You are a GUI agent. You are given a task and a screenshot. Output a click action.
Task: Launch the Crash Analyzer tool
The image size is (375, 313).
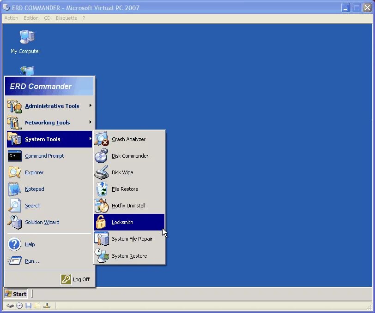click(128, 139)
